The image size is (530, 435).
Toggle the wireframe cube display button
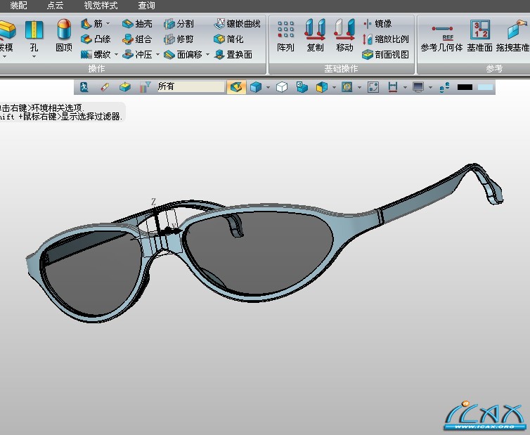click(281, 87)
